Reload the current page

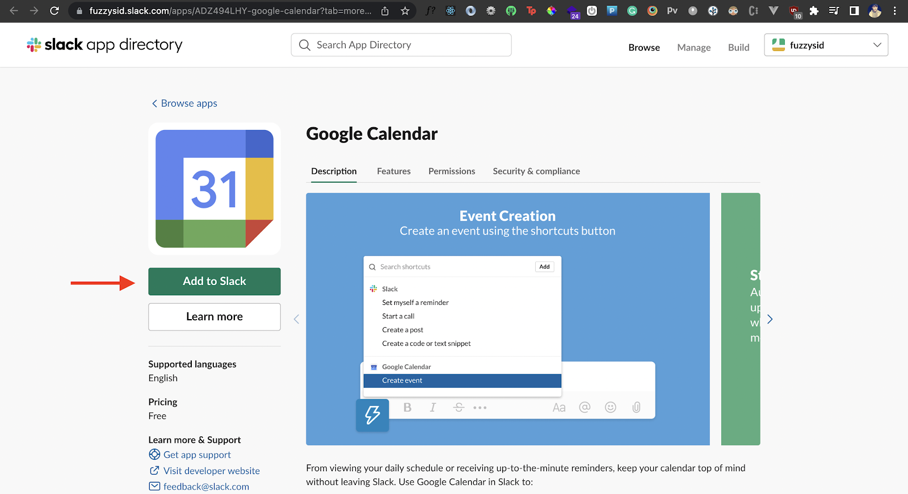click(x=54, y=11)
